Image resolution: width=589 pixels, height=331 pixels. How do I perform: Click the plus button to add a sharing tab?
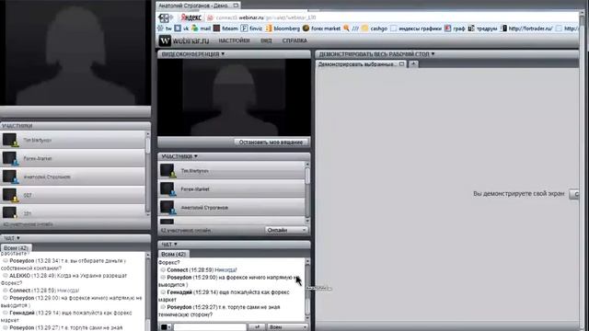point(413,63)
